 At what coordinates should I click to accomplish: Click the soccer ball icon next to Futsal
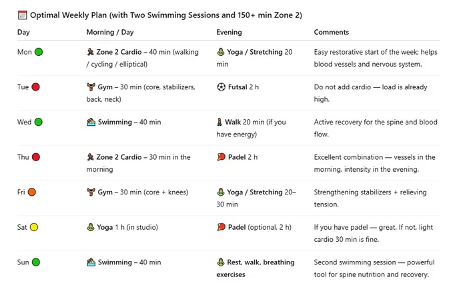coord(221,87)
